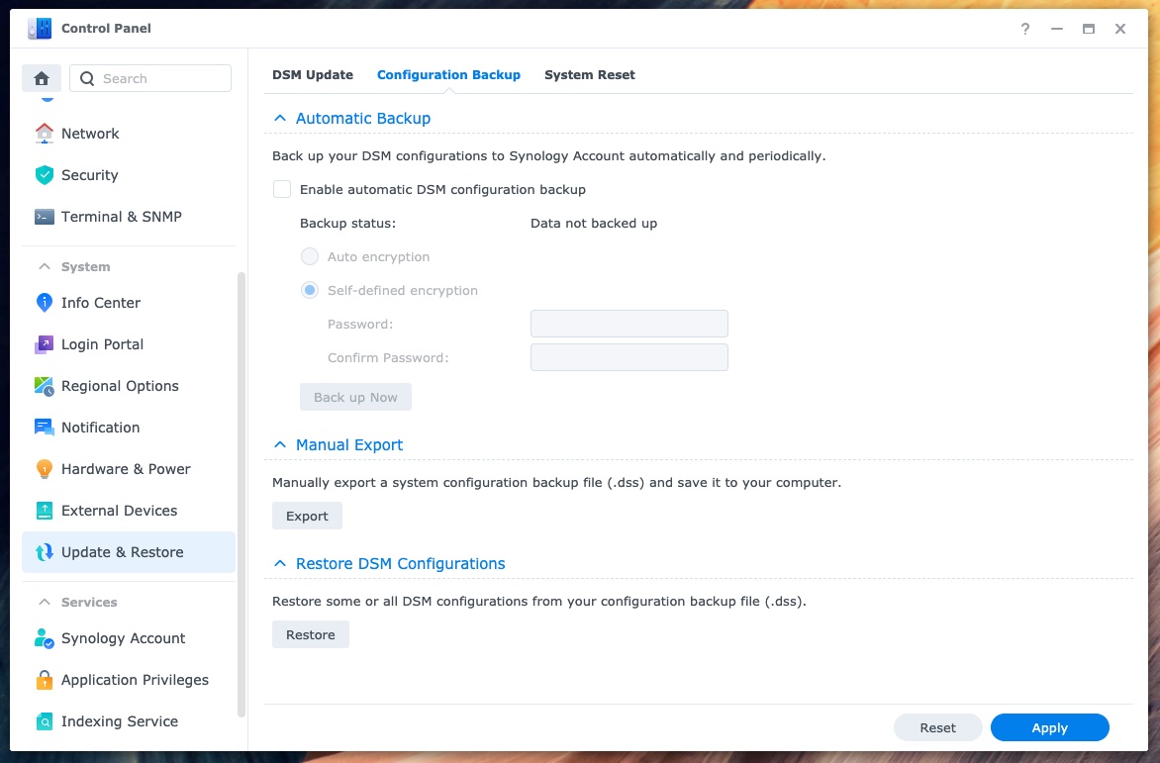The width and height of the screenshot is (1160, 763).
Task: Click the Restore button
Action: pos(310,635)
